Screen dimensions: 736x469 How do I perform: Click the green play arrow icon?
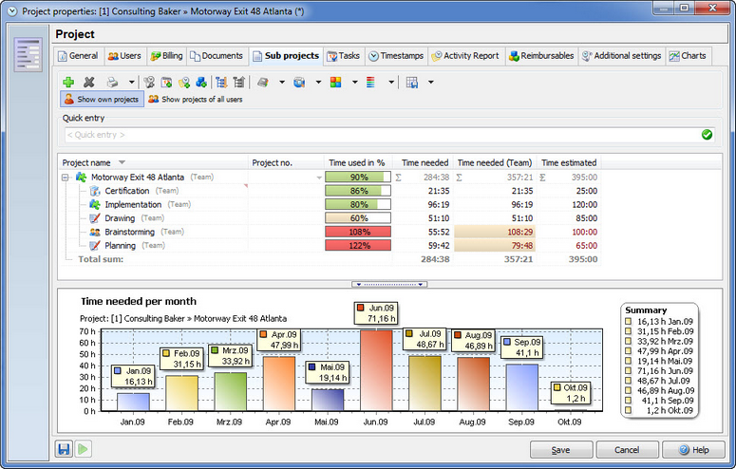coord(83,449)
